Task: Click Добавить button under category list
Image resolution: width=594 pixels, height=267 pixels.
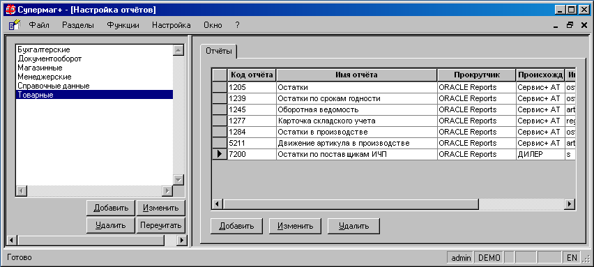Action: 111,208
